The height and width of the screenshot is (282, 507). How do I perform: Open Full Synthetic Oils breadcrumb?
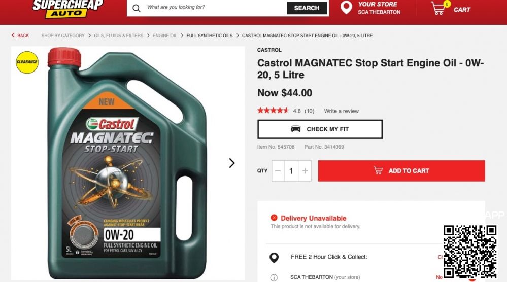tap(210, 36)
